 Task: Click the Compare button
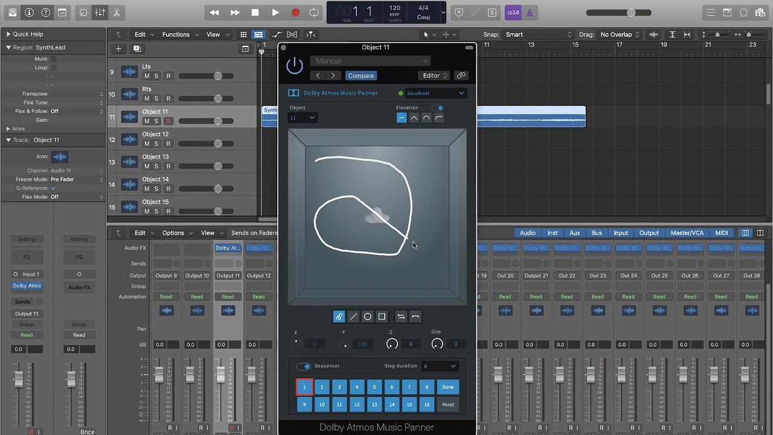pos(361,76)
